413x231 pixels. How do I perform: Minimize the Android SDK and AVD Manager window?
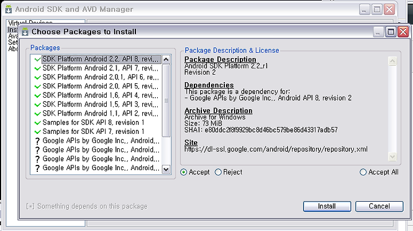click(x=365, y=10)
